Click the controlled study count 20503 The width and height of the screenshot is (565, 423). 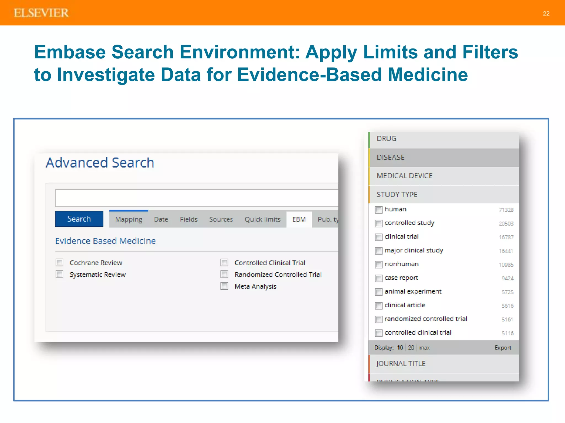coord(506,224)
